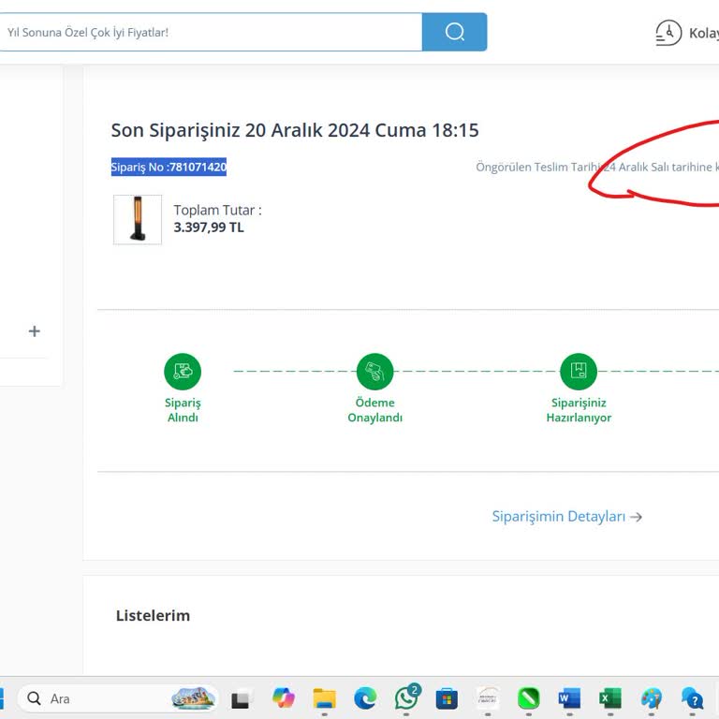This screenshot has height=719, width=719.
Task: Open the Kolay history clock icon
Action: click(x=668, y=33)
